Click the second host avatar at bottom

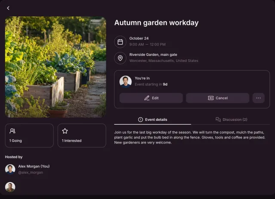click(x=10, y=187)
